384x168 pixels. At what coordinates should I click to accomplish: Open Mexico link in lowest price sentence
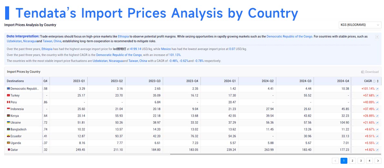click(166, 49)
